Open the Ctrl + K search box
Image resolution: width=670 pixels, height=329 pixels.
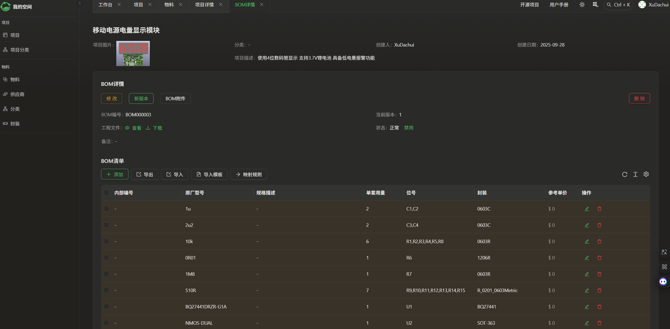(x=618, y=5)
